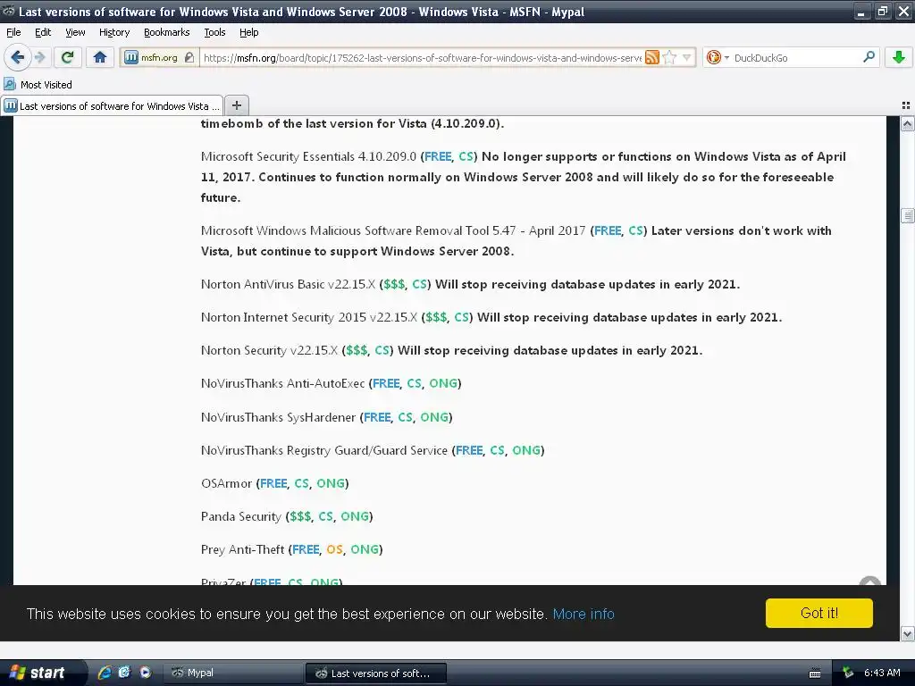Screen dimensions: 915x686
Task: Select the Last versions of software tab
Action: 112,106
